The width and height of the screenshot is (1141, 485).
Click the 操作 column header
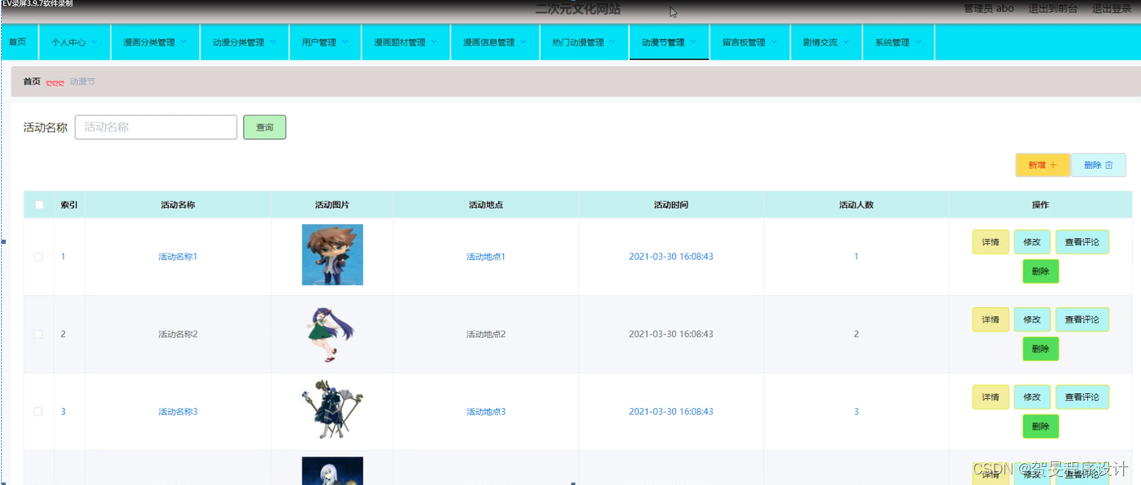point(1040,205)
